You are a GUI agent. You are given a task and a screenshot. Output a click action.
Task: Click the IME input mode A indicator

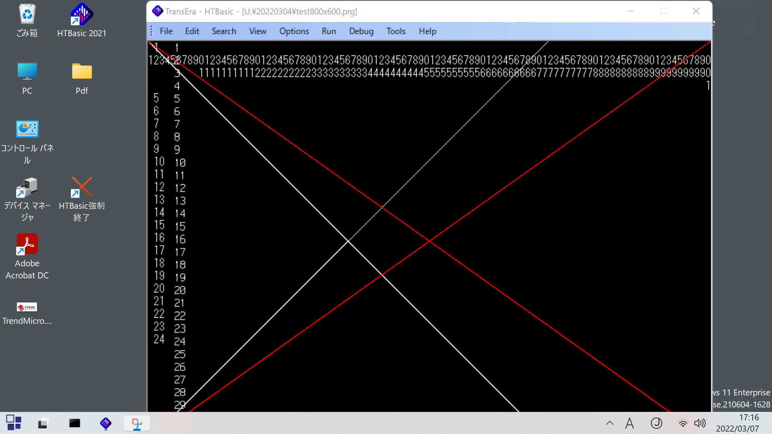coord(630,423)
